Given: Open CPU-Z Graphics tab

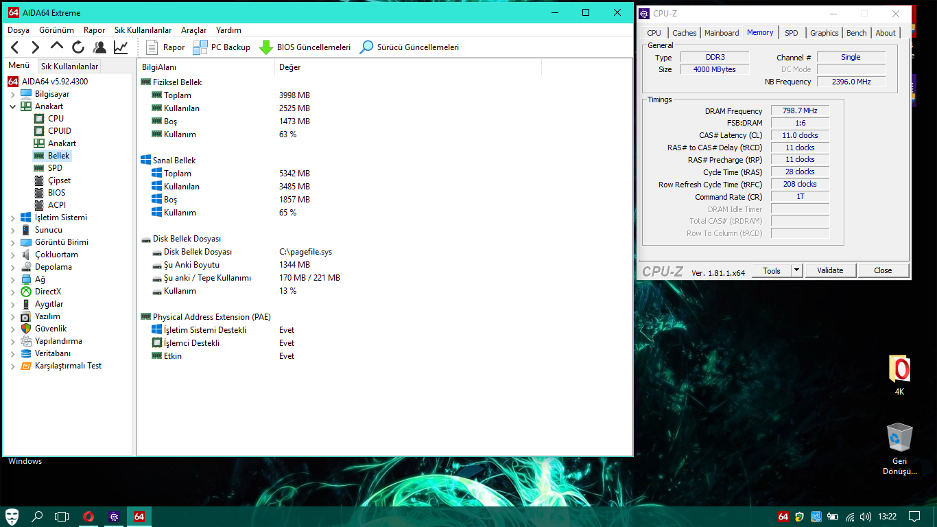Looking at the screenshot, I should (825, 33).
